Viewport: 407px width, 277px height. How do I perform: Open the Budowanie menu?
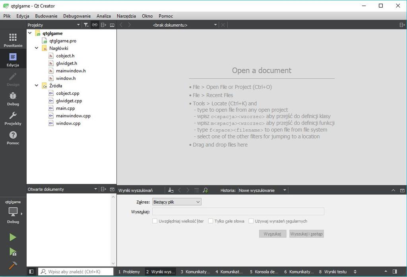(x=46, y=16)
